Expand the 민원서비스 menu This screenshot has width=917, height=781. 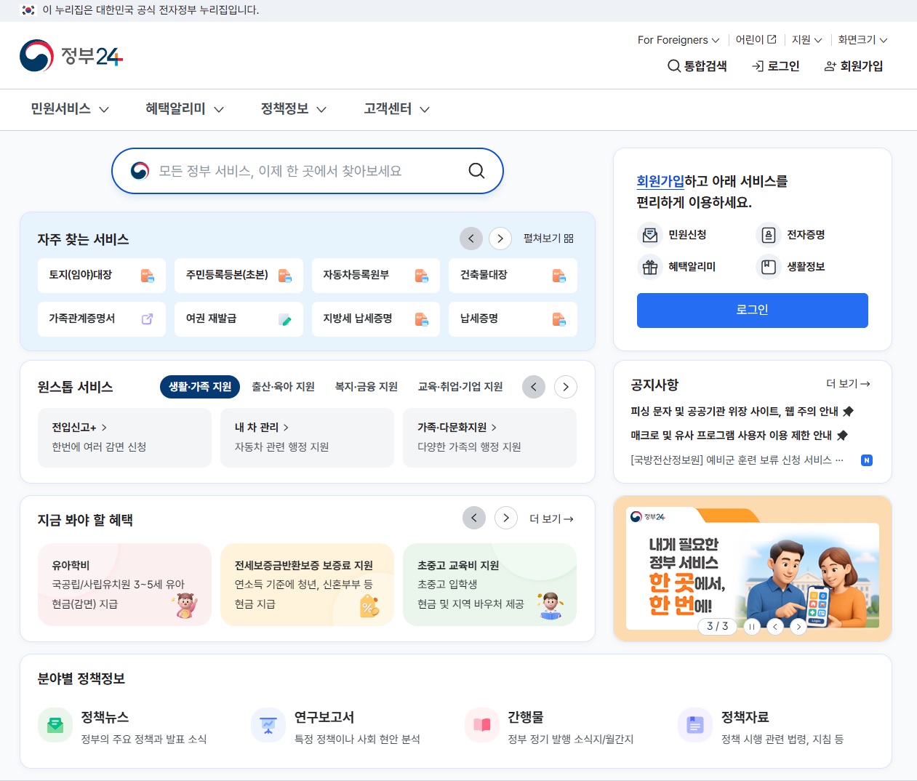click(x=70, y=109)
